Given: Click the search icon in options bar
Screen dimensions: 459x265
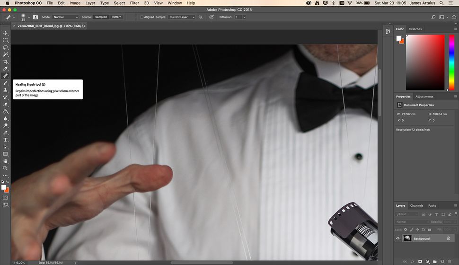Looking at the screenshot, I should (433, 17).
